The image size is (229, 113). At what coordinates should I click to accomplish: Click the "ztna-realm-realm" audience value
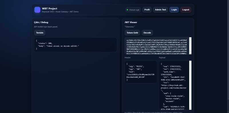tap(175, 96)
